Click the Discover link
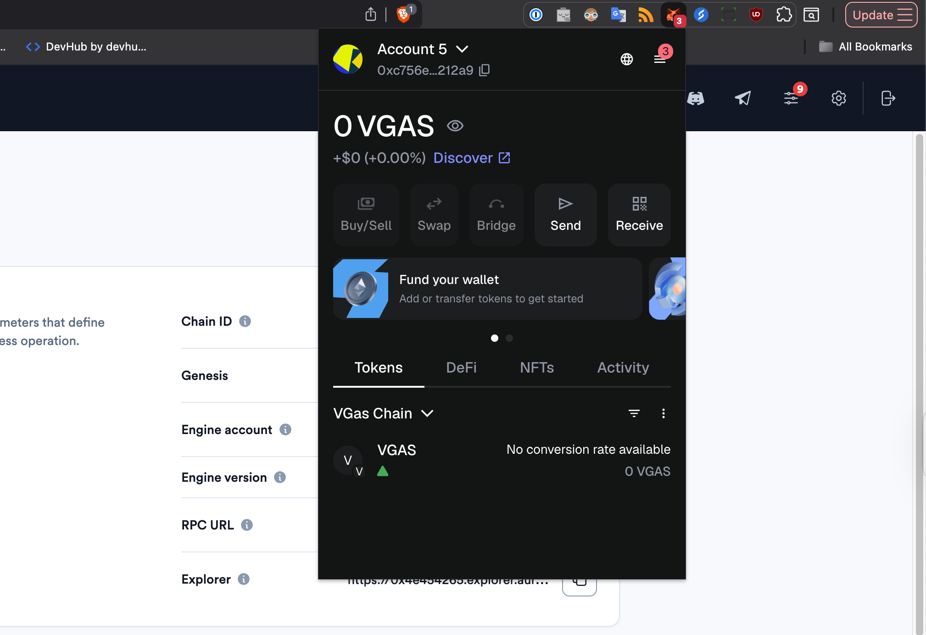The height and width of the screenshot is (635, 926). 464,158
